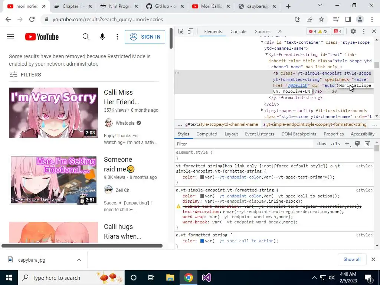Open the search FILTERS button

pos(26,75)
